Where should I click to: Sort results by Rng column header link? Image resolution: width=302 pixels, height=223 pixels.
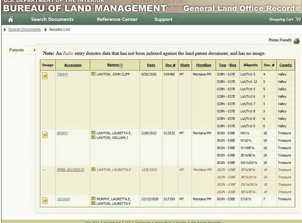click(233, 65)
